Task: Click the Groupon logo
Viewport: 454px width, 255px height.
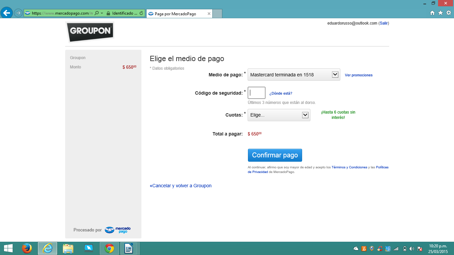Action: (90, 32)
